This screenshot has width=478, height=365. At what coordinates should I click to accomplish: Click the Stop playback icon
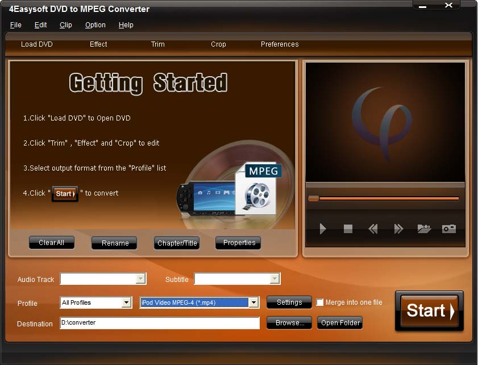(348, 229)
